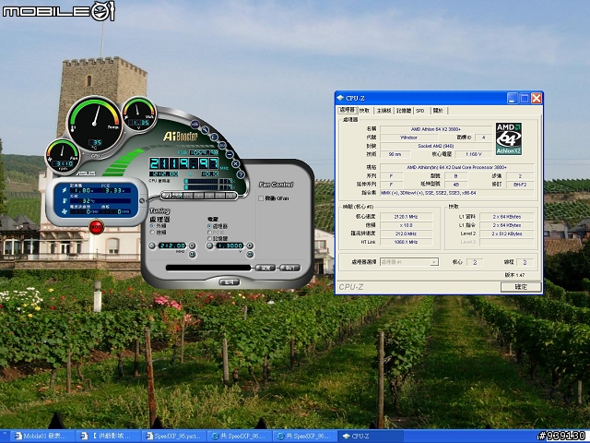Click the Socket AM2 (940) package value

436,146
